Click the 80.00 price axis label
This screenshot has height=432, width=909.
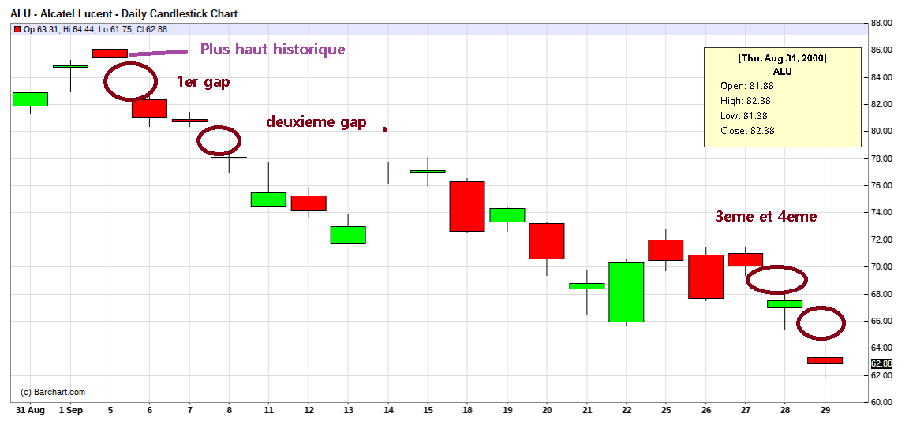click(x=881, y=132)
